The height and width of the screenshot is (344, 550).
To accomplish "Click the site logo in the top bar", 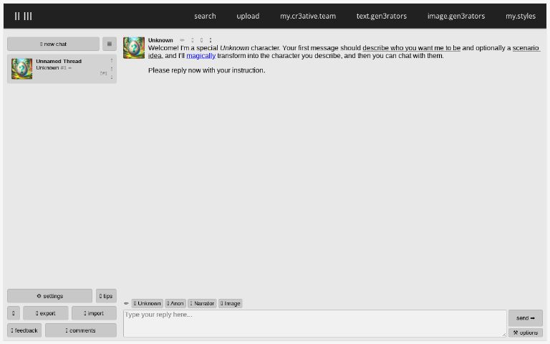I will tap(23, 16).
